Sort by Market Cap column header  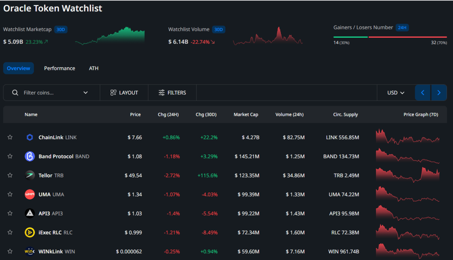pos(246,114)
